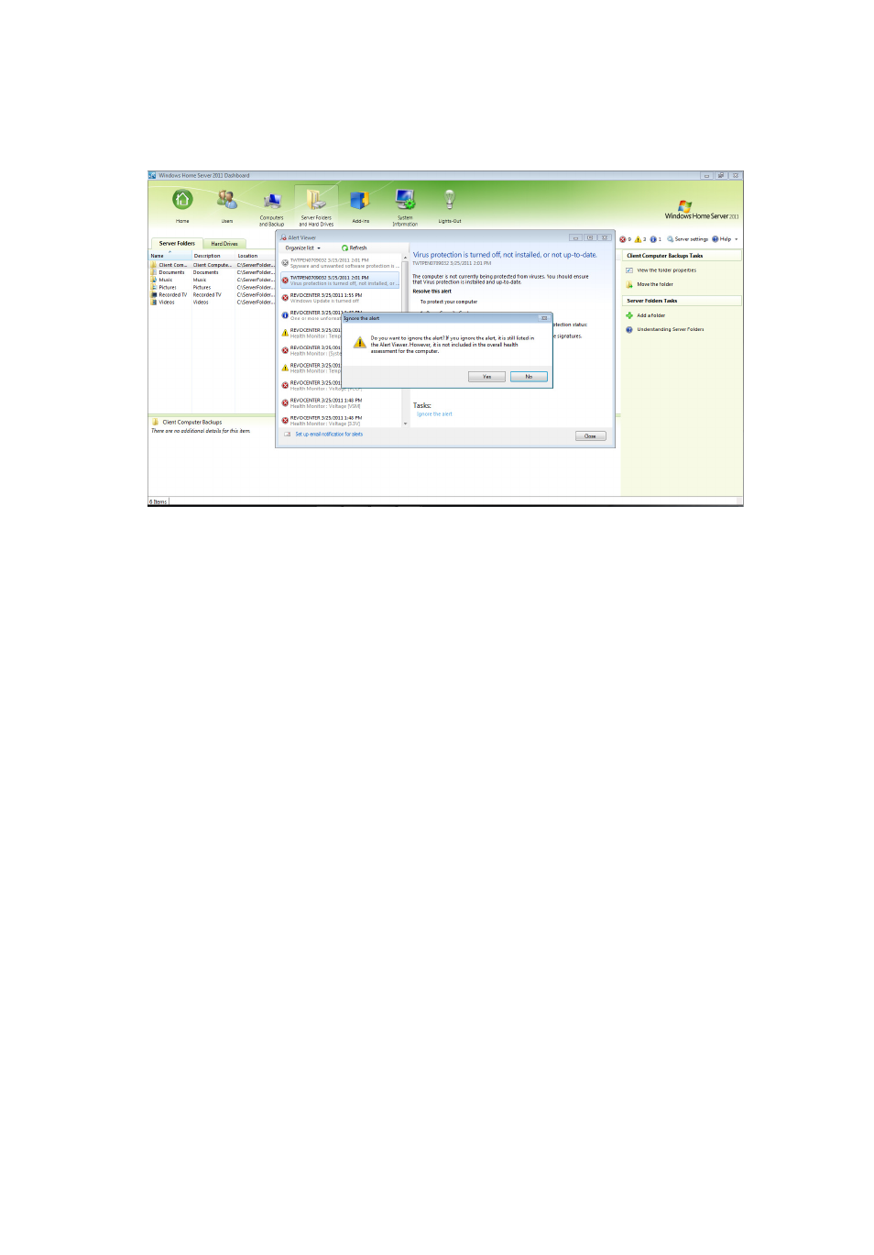Decline ignoring the alert with No

(529, 377)
